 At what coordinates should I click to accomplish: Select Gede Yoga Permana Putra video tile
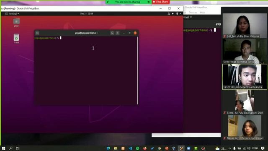pos(245,51)
